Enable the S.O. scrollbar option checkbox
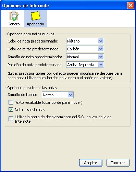The image size is (136, 172). pos(11,119)
